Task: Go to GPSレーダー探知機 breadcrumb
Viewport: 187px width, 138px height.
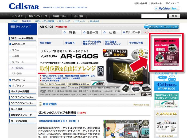Action: pos(45,21)
